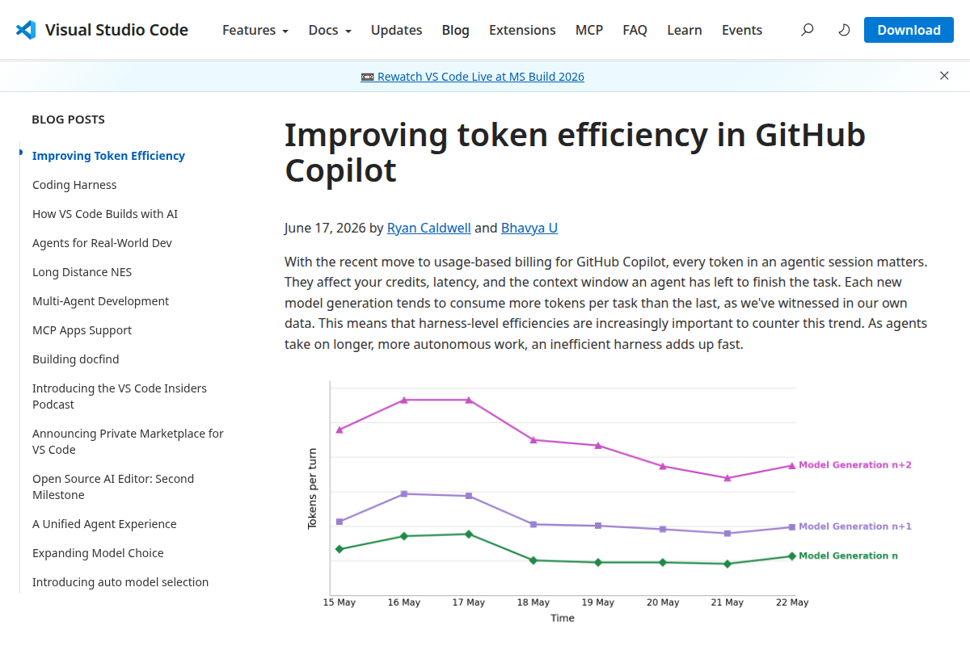Screen dimensions: 970x646
Task: Expand the Features dropdown menu
Action: pyautogui.click(x=255, y=30)
